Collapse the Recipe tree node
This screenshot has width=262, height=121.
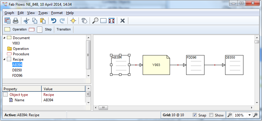pyautogui.click(x=4, y=59)
